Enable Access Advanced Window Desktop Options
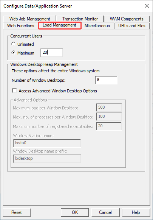This screenshot has height=220, width=153. pos(14,90)
